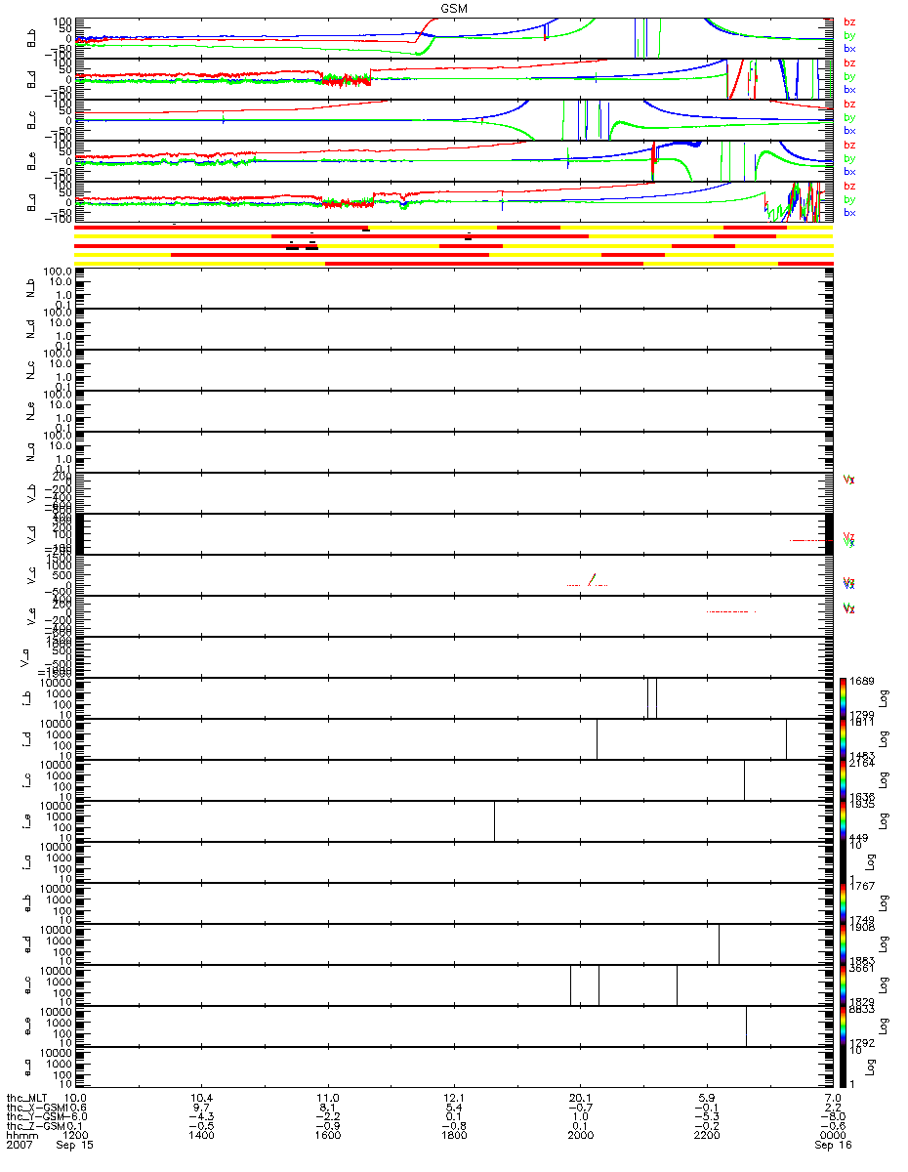Click the i_c panel color bar
The height and width of the screenshot is (1172, 908).
tap(843, 779)
